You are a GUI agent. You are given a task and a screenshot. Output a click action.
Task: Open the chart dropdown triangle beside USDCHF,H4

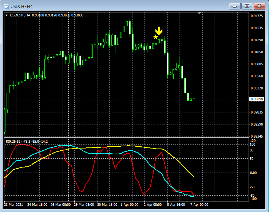tap(7, 15)
